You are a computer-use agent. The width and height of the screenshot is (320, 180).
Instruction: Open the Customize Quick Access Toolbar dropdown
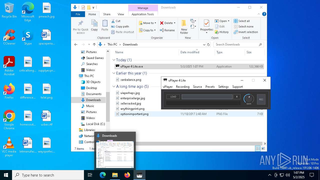(x=93, y=8)
